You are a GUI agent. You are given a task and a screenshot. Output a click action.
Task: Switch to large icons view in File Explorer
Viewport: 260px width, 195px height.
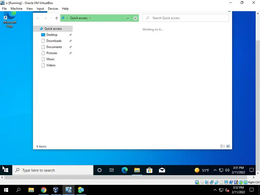point(228,146)
